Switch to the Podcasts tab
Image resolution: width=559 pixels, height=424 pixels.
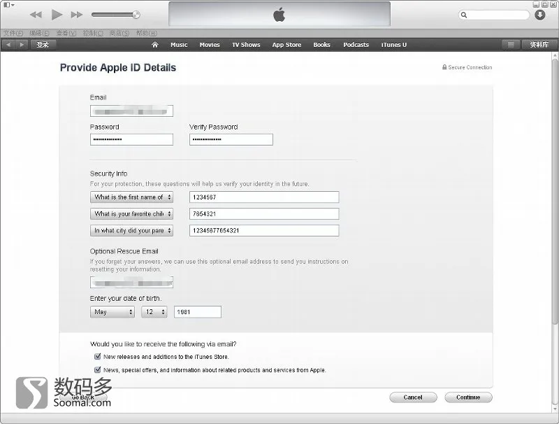[356, 45]
